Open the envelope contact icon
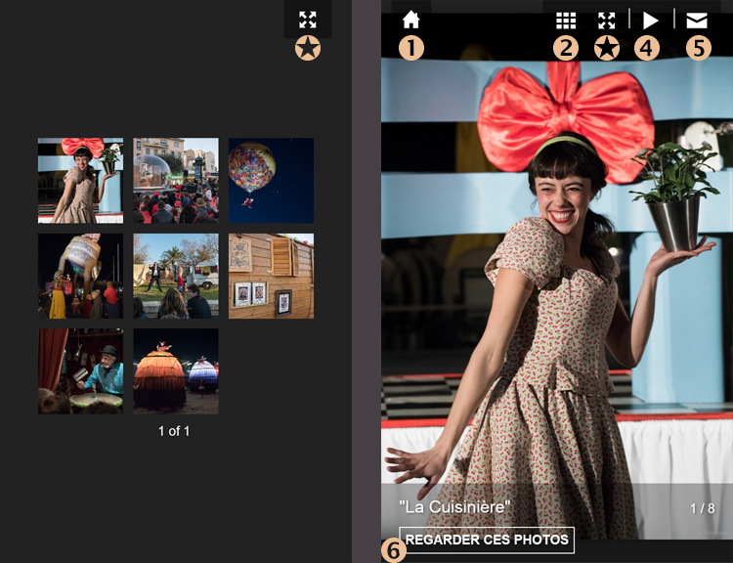The image size is (733, 563). 697,21
